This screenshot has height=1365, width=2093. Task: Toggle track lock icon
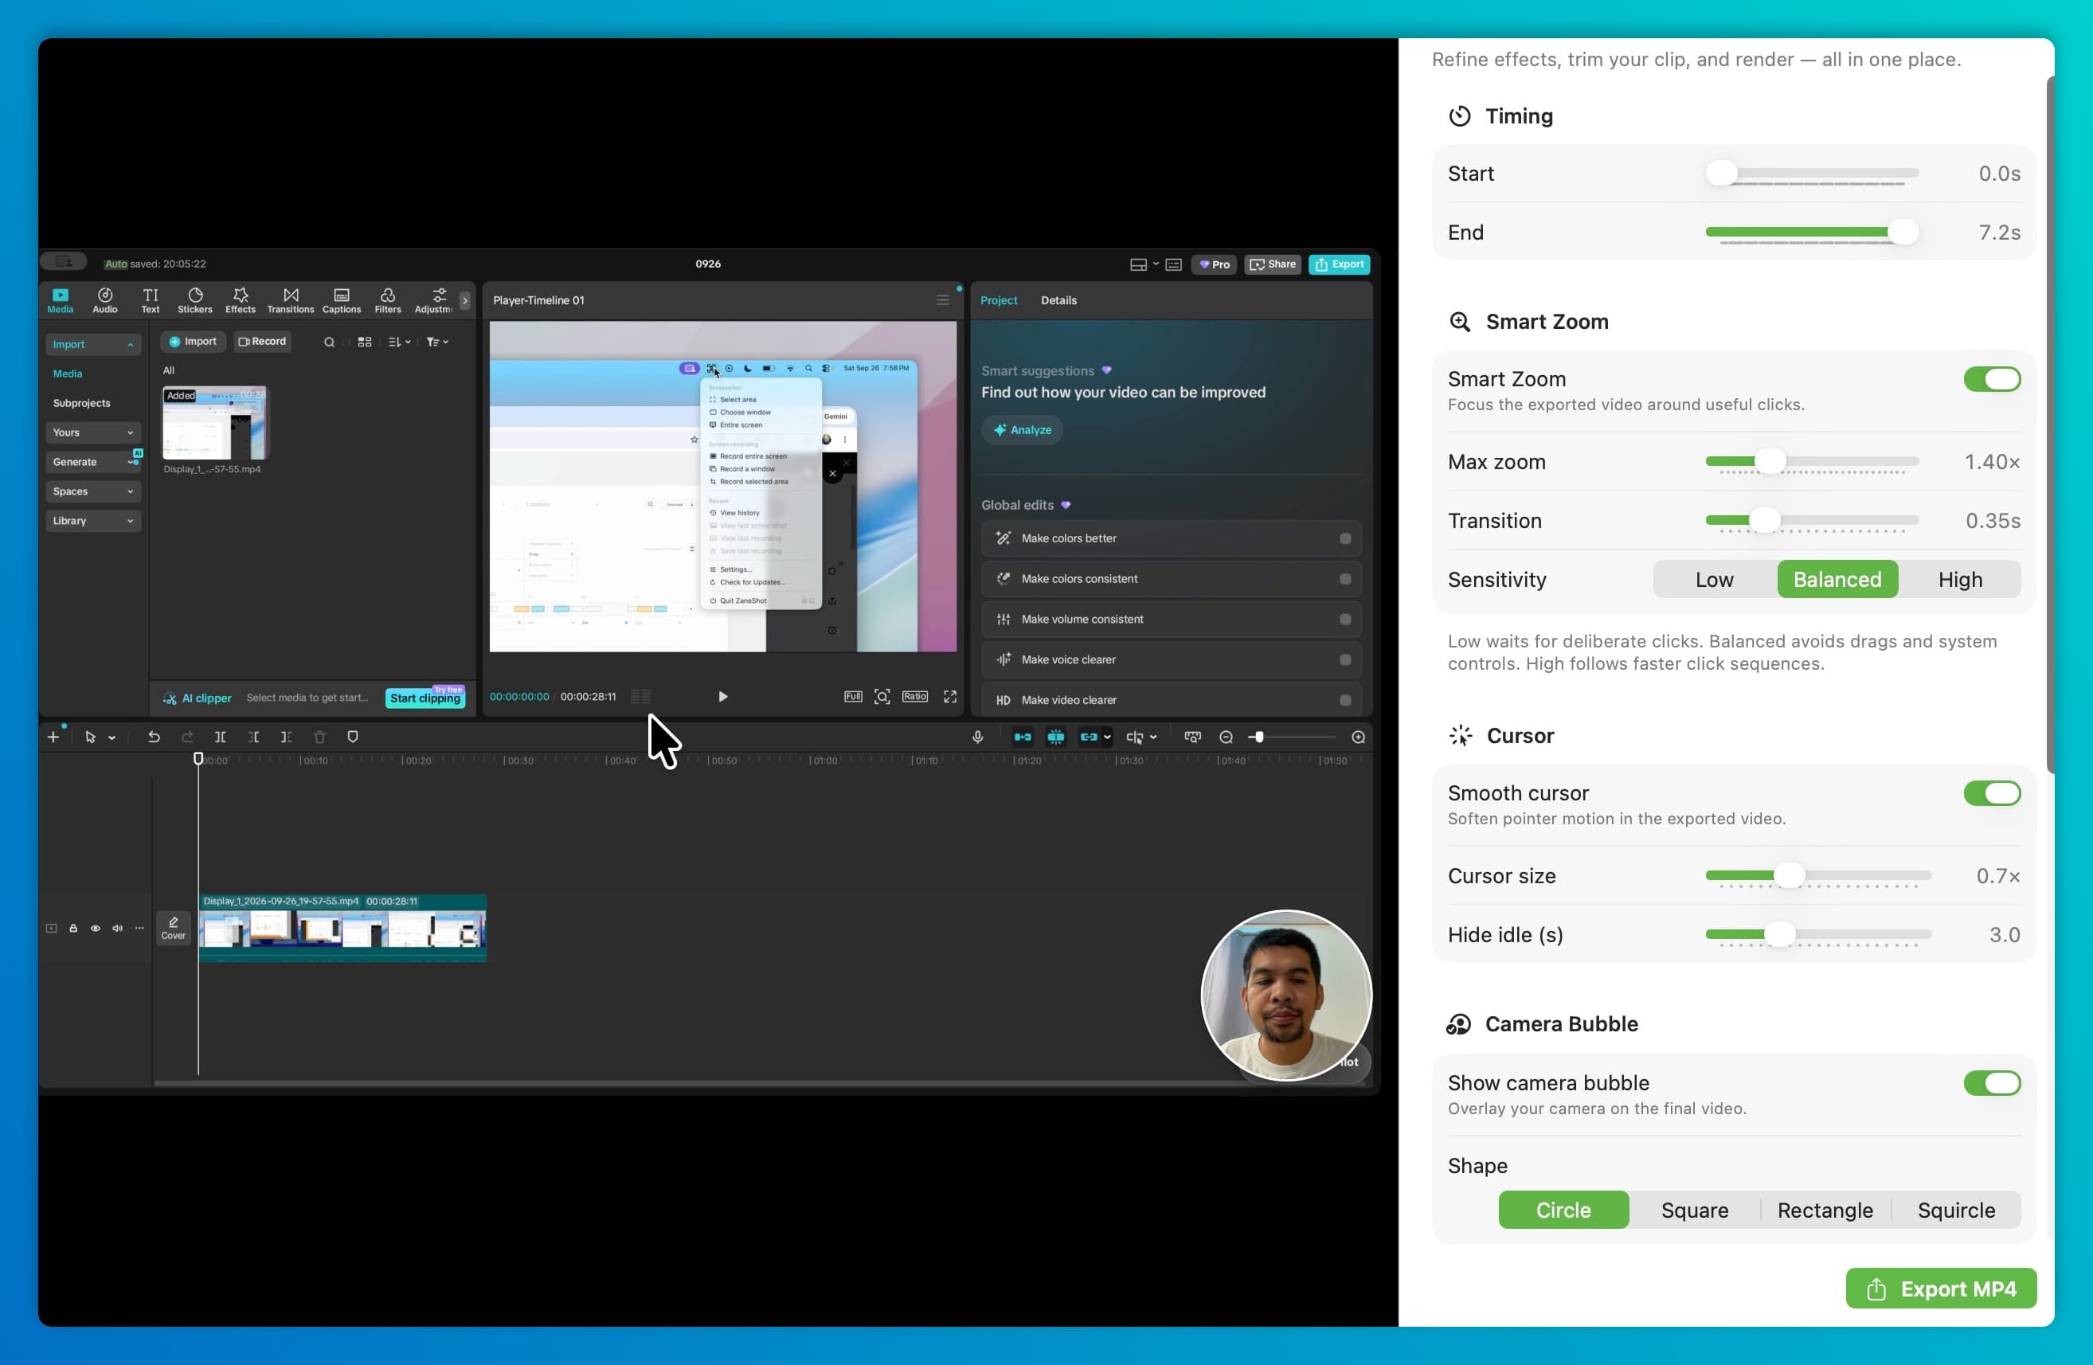point(73,928)
